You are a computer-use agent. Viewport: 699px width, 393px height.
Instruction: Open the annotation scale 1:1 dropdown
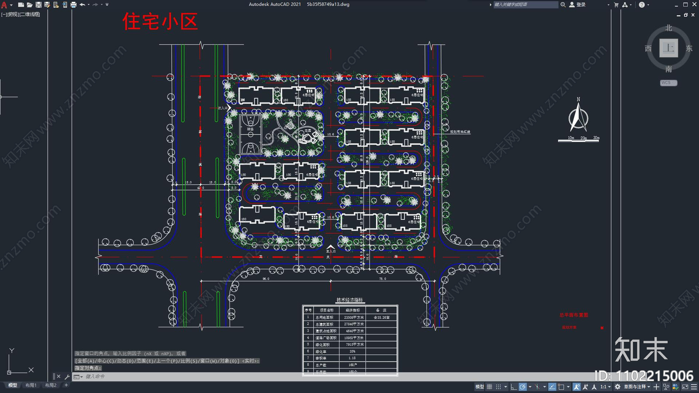[x=606, y=387]
